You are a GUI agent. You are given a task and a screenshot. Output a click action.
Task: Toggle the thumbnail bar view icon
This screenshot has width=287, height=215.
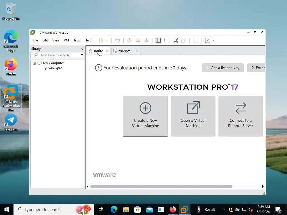click(167, 40)
